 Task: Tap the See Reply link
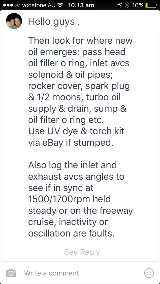point(82,252)
